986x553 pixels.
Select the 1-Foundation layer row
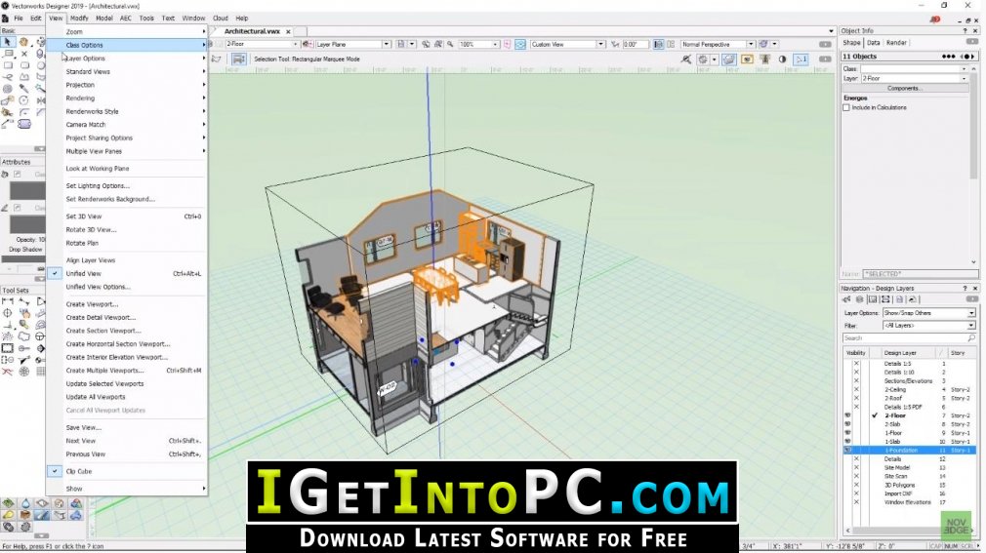(x=909, y=451)
